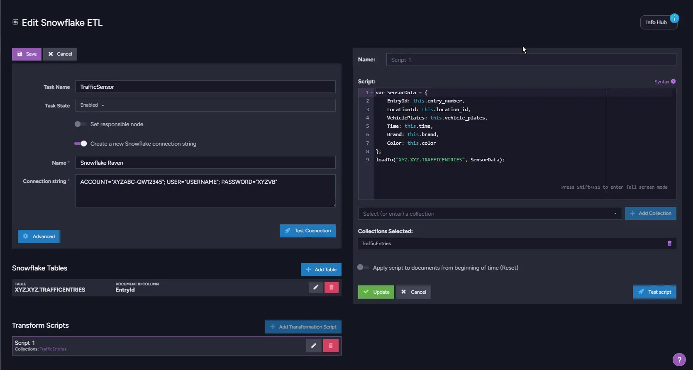Click the pencil edit icon for XYZ.XYZ.TRAFFICENTRIES table
This screenshot has width=693, height=370.
tap(316, 287)
